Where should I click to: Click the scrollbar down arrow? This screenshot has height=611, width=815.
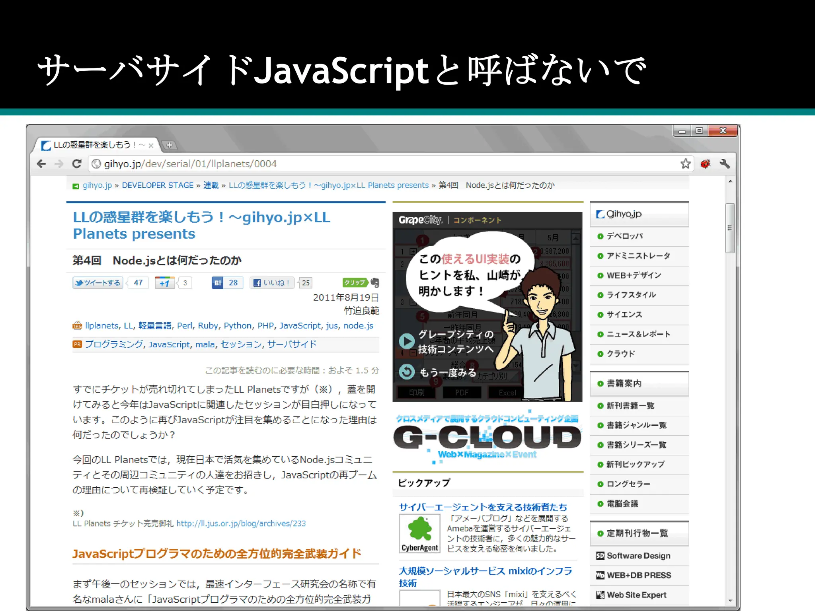730,601
